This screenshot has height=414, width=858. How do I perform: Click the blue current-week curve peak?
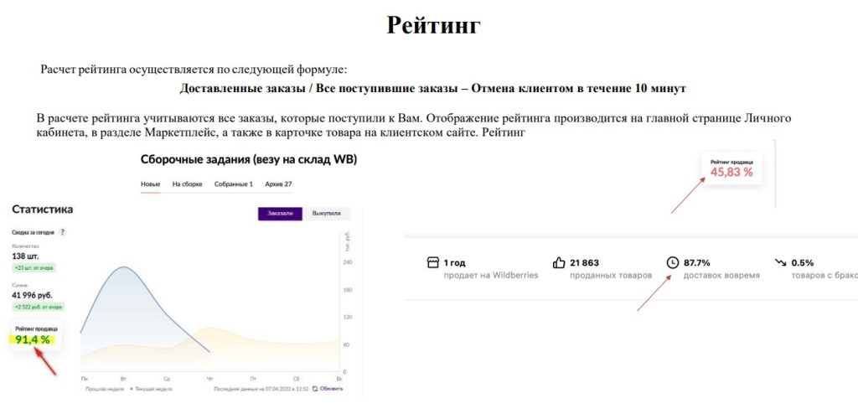click(x=123, y=268)
